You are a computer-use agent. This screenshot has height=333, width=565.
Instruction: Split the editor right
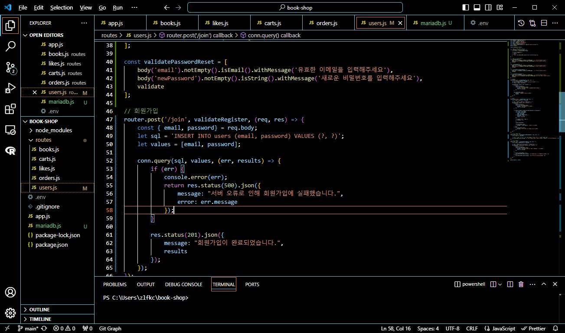[544, 23]
